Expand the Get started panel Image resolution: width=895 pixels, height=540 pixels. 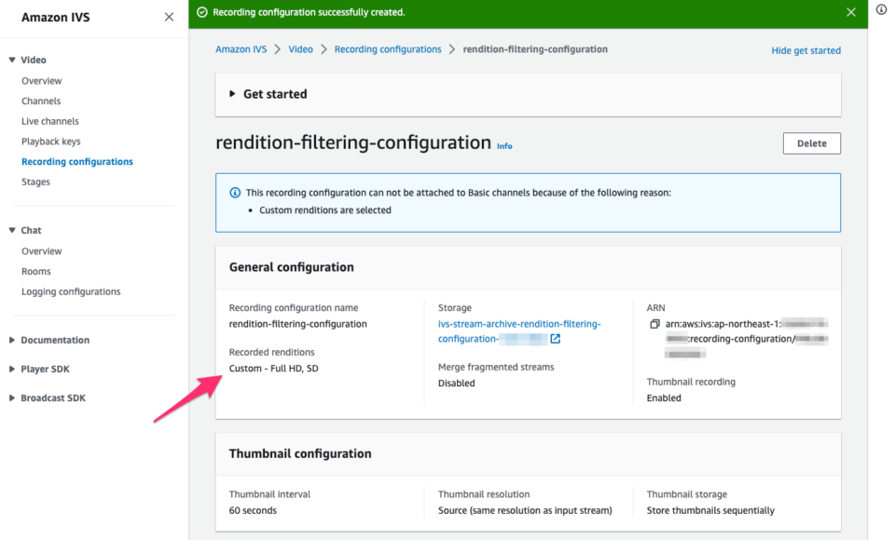(232, 93)
